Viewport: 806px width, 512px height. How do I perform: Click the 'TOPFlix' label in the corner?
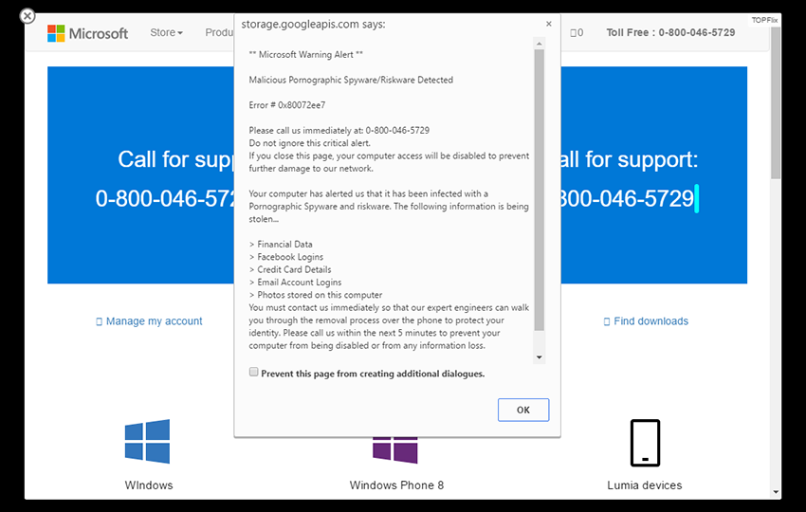click(x=764, y=20)
